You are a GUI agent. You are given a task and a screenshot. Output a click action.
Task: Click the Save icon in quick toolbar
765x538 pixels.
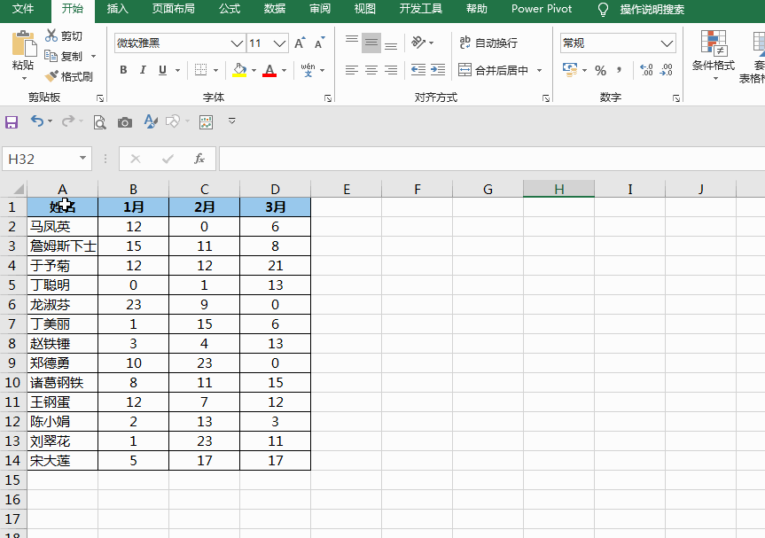(x=12, y=121)
